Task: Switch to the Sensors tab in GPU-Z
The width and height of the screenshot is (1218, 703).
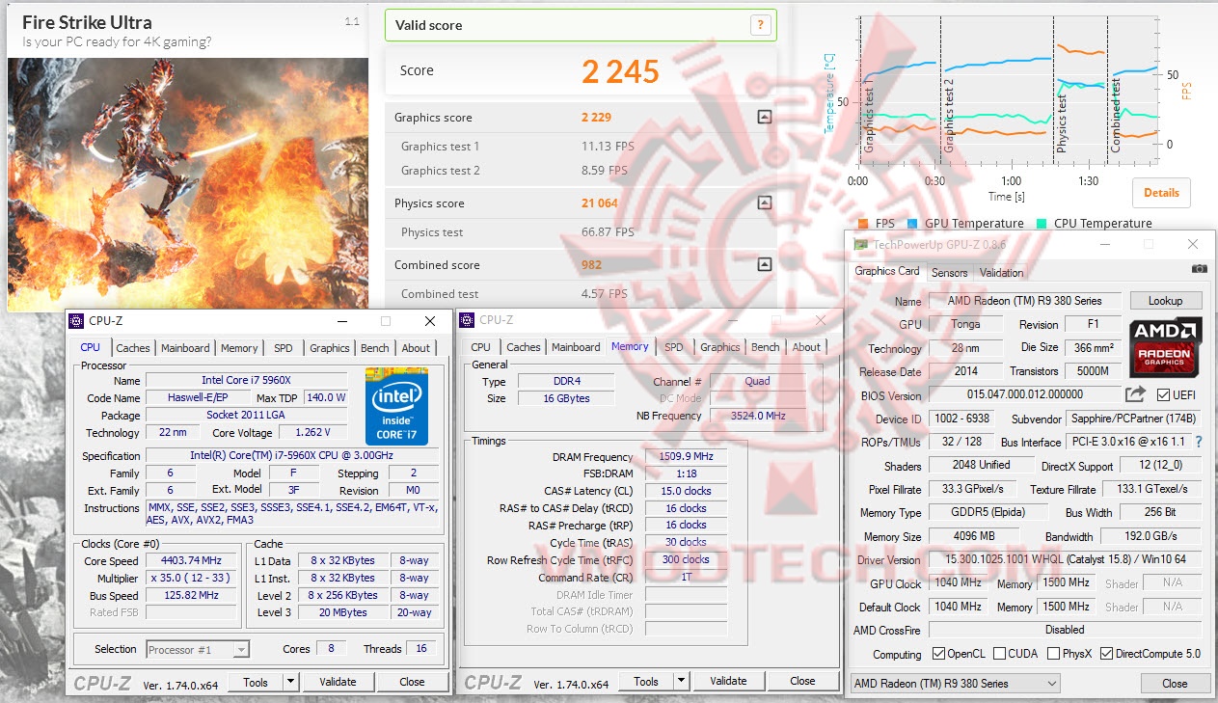Action: point(949,273)
